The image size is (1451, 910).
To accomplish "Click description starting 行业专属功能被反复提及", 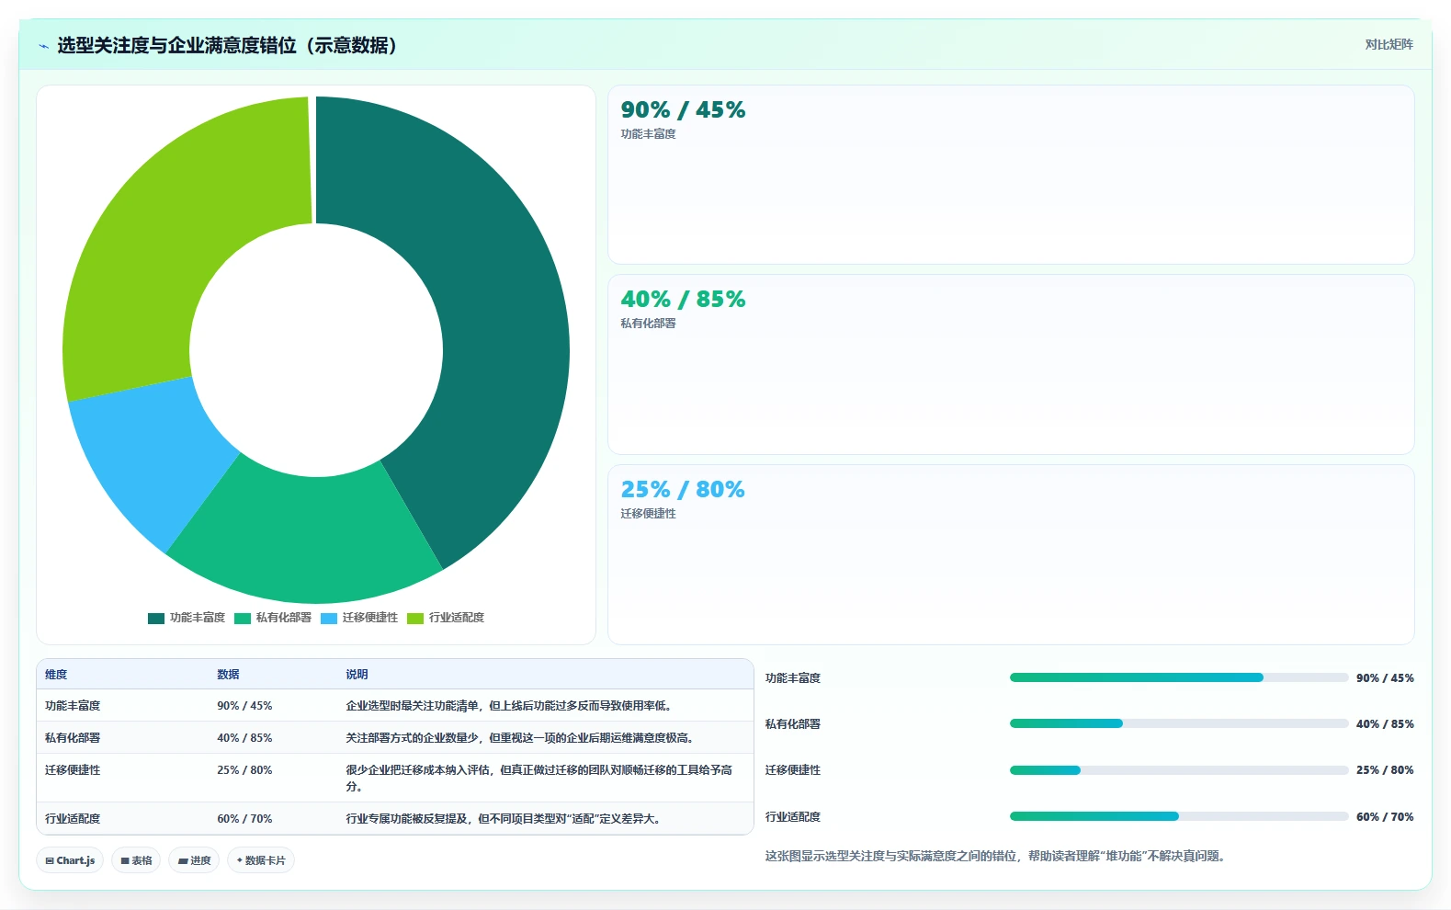I will click(x=504, y=819).
